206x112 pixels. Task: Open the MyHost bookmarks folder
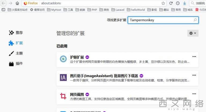click(x=54, y=10)
